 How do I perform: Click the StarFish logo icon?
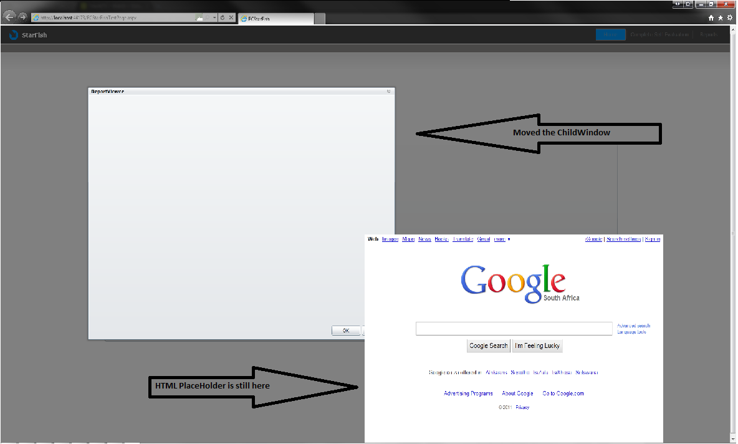pos(13,35)
